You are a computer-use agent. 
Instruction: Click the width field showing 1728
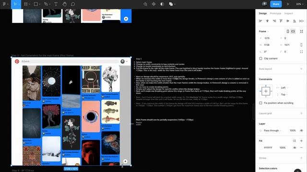268,45
